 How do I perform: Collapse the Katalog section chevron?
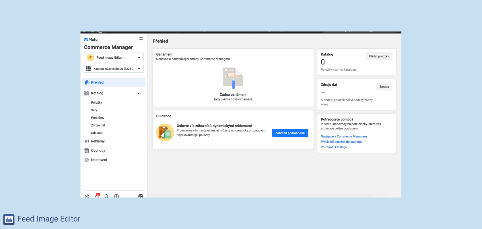pyautogui.click(x=139, y=93)
